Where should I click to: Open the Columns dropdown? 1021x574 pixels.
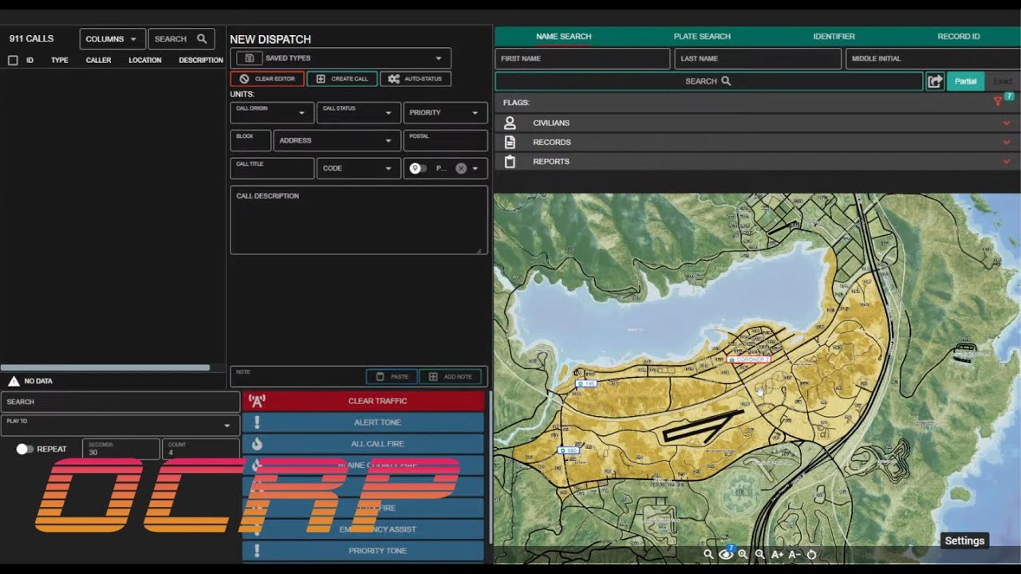[112, 39]
